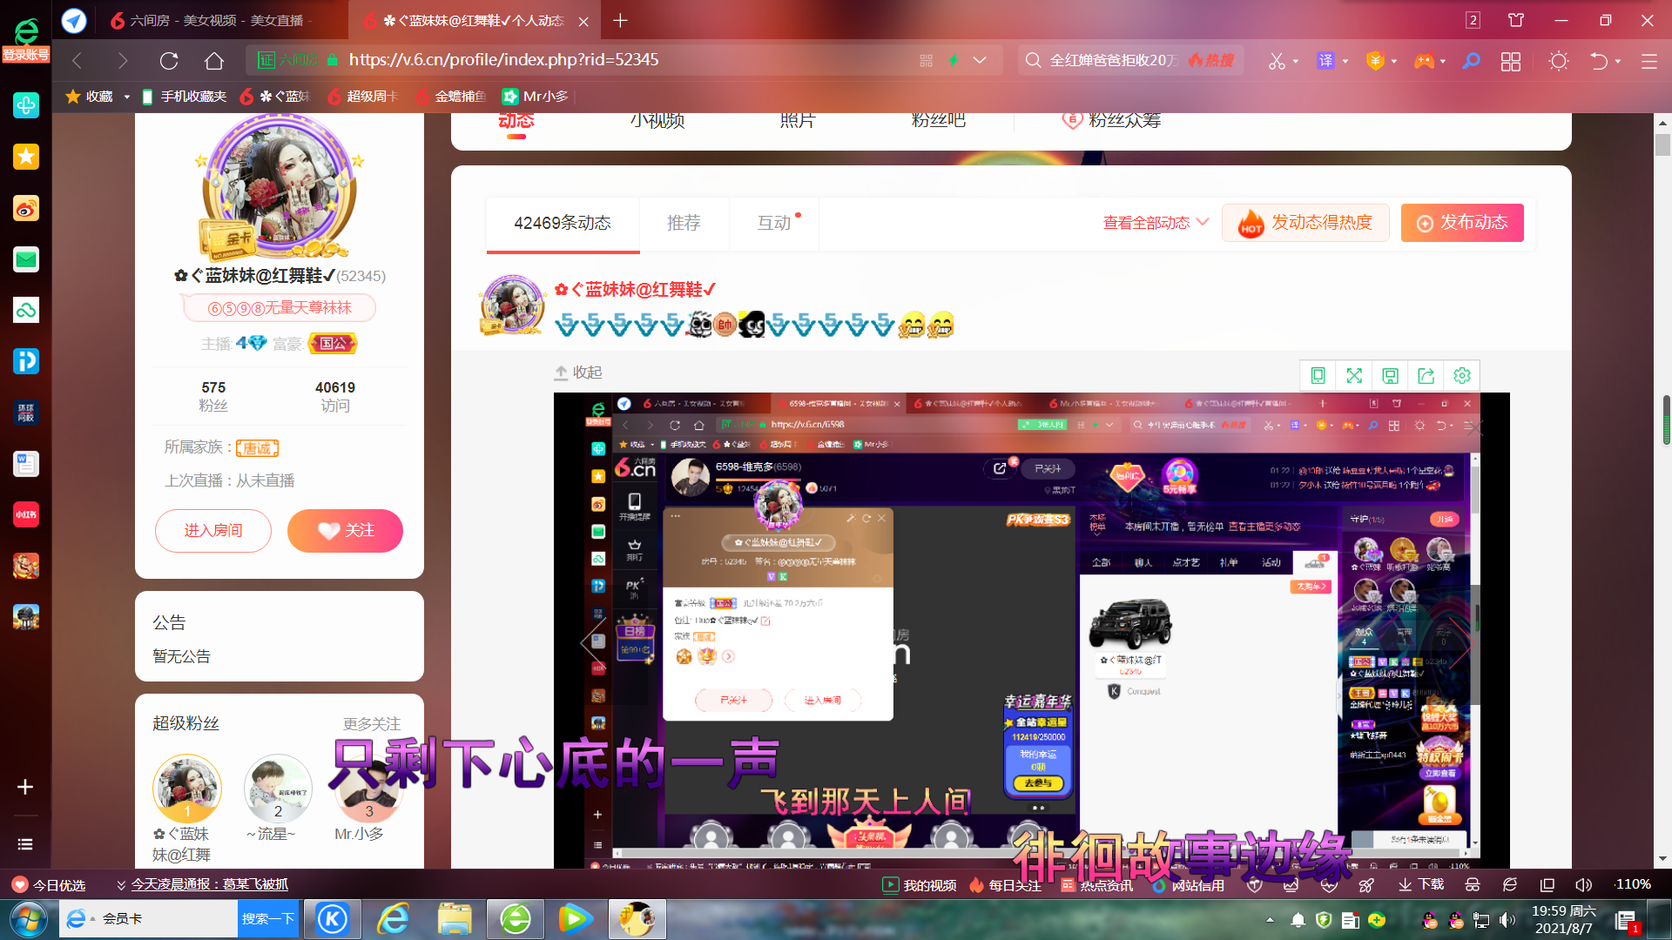Click the 110% zoom level control
Viewport: 1672px width, 940px height.
click(1633, 885)
